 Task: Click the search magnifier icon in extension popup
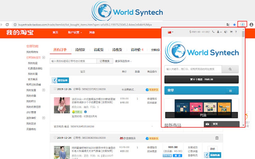[x=230, y=69]
